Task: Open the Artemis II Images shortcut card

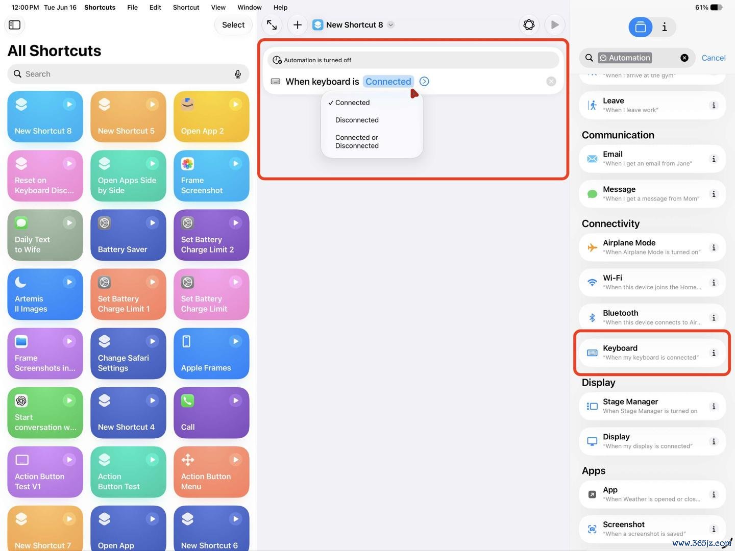Action: [45, 294]
